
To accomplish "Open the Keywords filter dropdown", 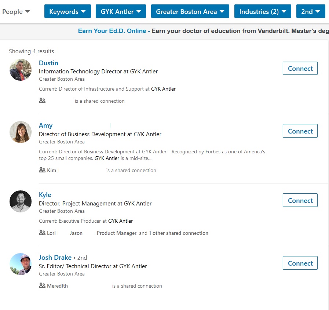I will pyautogui.click(x=67, y=12).
